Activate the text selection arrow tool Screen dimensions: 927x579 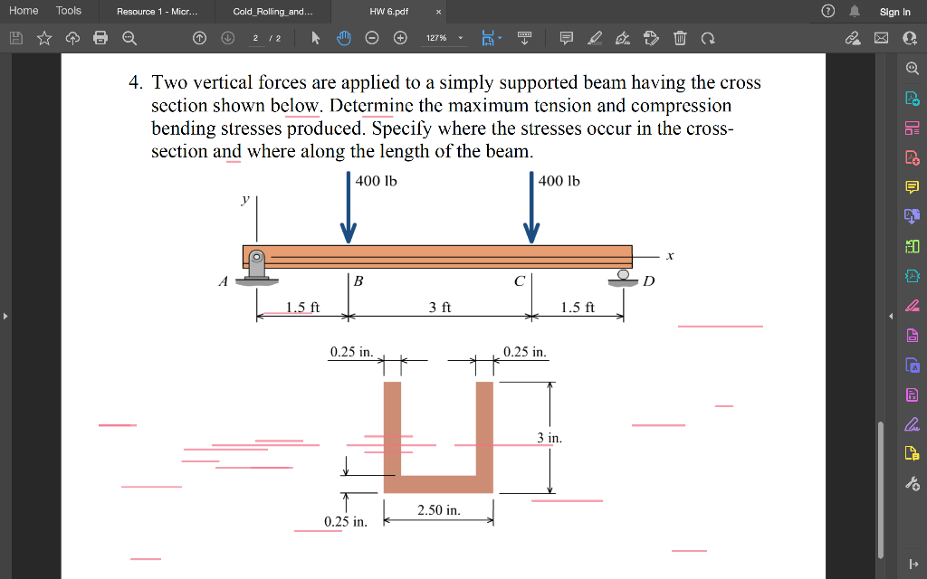pyautogui.click(x=316, y=39)
